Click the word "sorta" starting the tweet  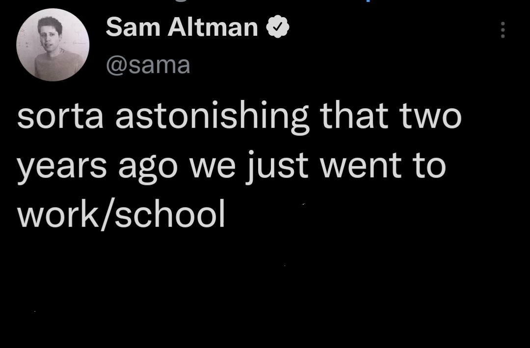tap(60, 117)
